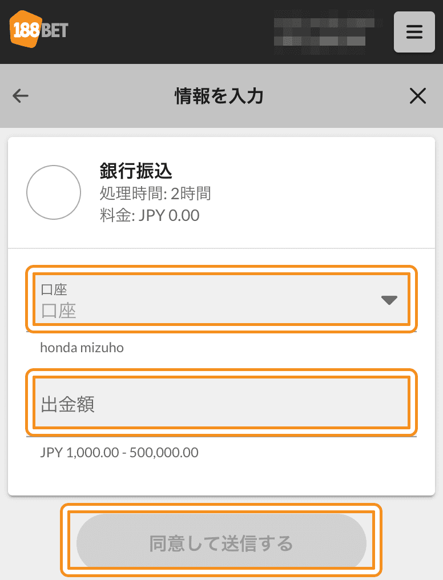443x580 pixels.
Task: Click the grey 口座 placeholder text
Action: point(58,311)
